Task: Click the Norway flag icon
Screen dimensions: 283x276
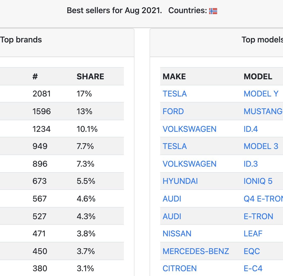Action: 213,11
